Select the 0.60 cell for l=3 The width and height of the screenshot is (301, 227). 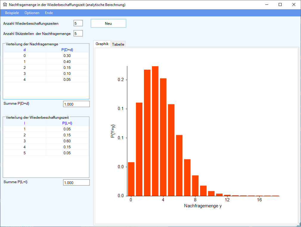pyautogui.click(x=67, y=141)
